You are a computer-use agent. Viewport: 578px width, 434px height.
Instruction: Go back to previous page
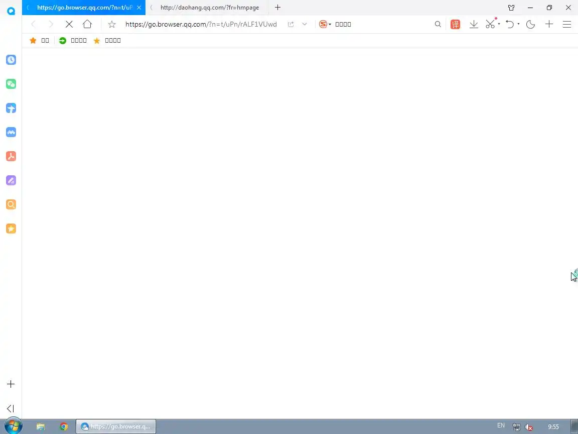(34, 24)
